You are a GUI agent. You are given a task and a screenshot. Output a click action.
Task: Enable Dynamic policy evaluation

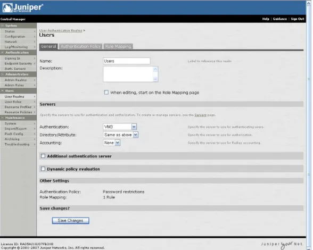pyautogui.click(x=43, y=169)
